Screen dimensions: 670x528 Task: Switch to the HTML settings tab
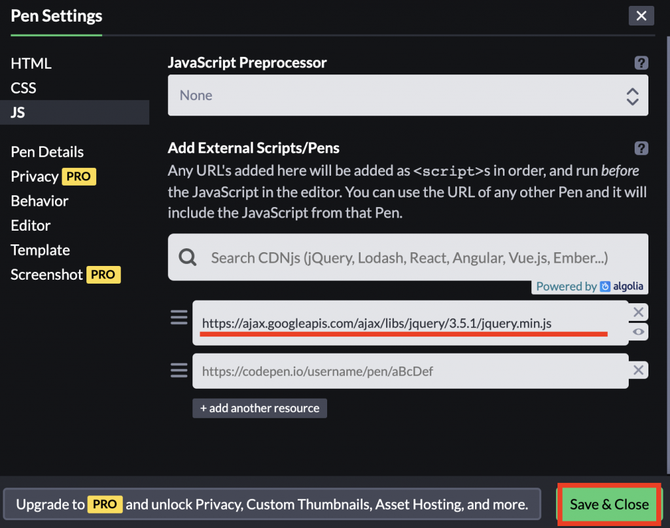click(x=31, y=63)
